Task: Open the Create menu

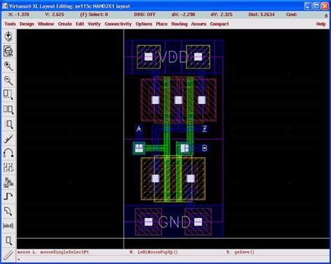Action: tap(65, 24)
